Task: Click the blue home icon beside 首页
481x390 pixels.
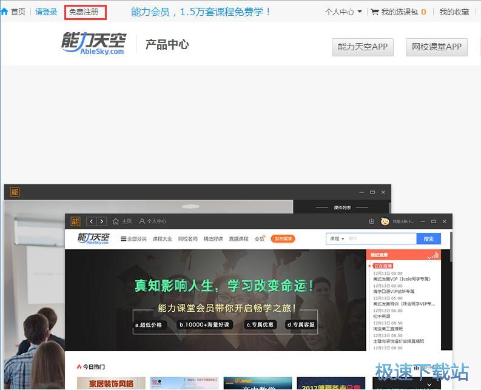Action: click(4, 12)
